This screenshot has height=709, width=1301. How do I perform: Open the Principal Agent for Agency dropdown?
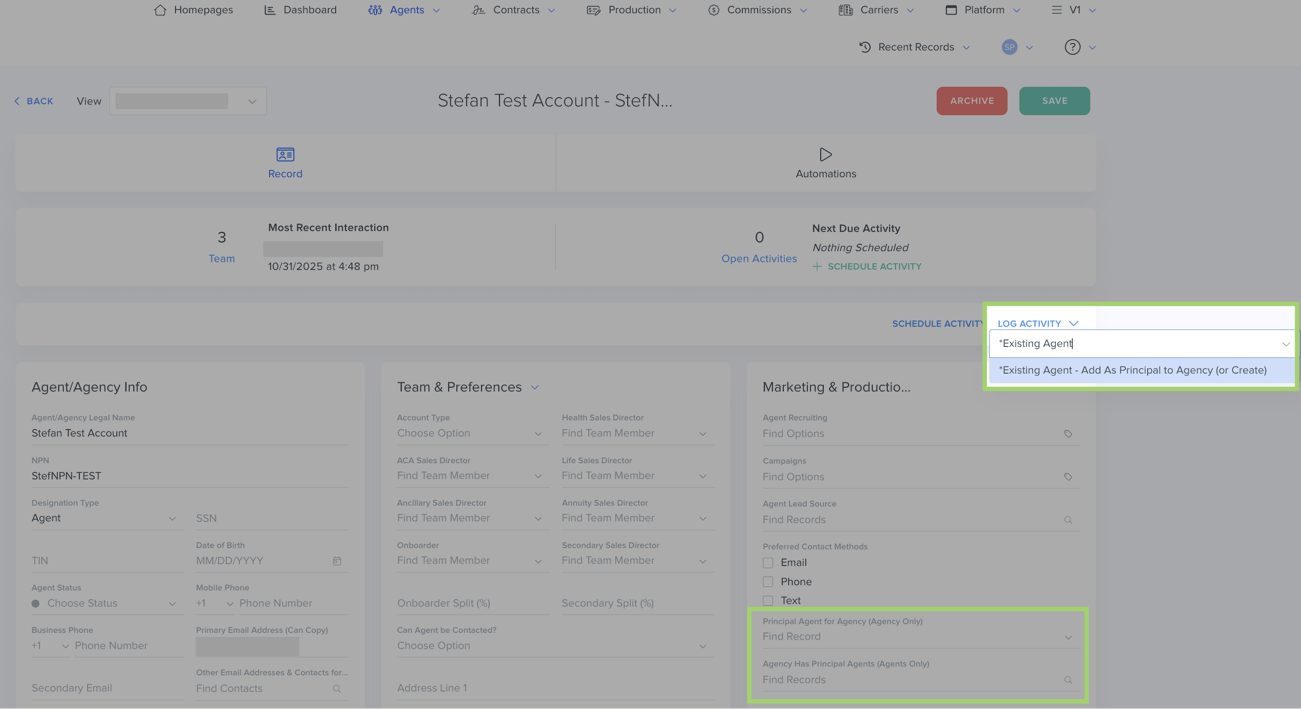(x=917, y=637)
